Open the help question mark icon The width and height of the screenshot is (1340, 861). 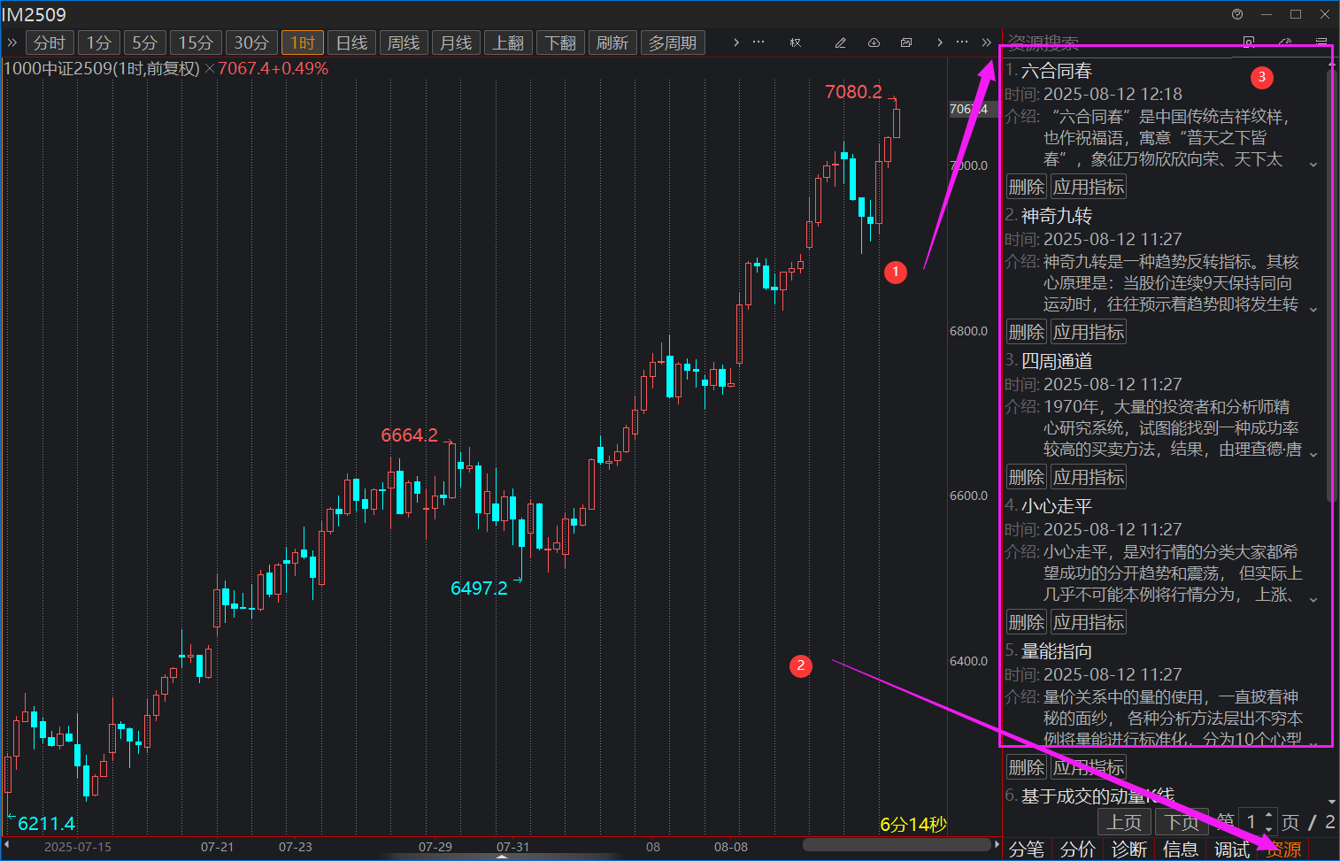click(1237, 14)
